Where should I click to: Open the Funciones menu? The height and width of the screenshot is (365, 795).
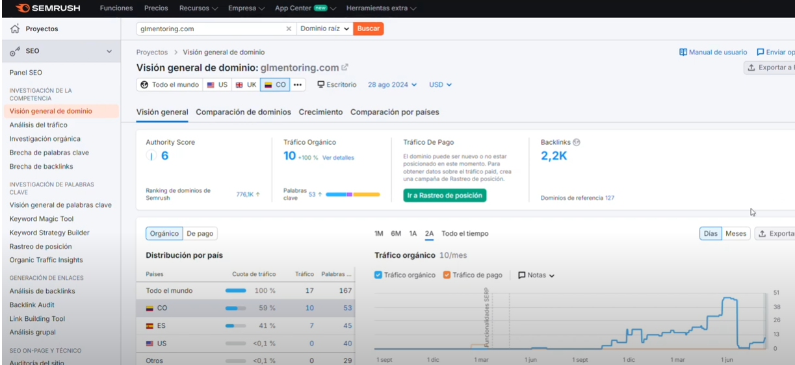(116, 8)
